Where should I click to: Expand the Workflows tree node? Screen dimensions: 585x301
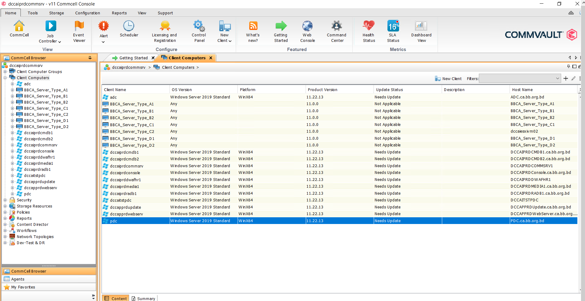pyautogui.click(x=5, y=230)
